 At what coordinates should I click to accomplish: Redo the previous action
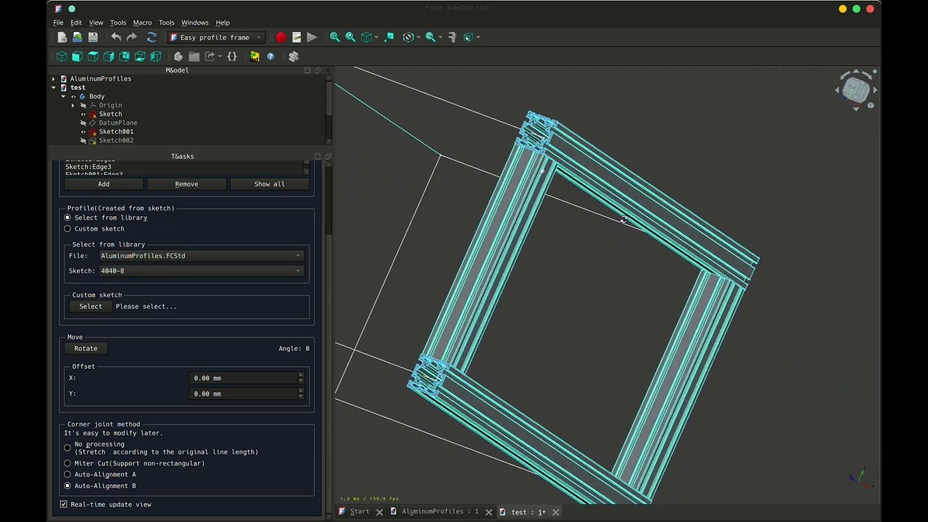[131, 37]
